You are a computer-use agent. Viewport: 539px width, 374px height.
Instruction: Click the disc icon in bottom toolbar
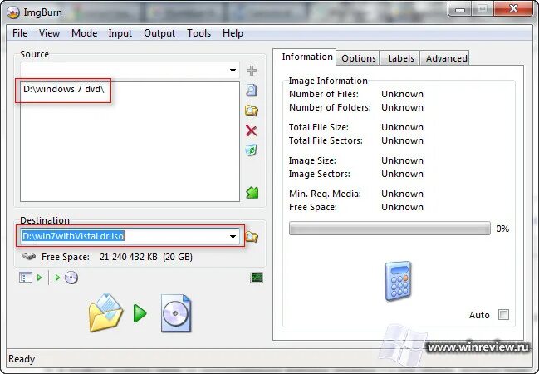pos(71,278)
